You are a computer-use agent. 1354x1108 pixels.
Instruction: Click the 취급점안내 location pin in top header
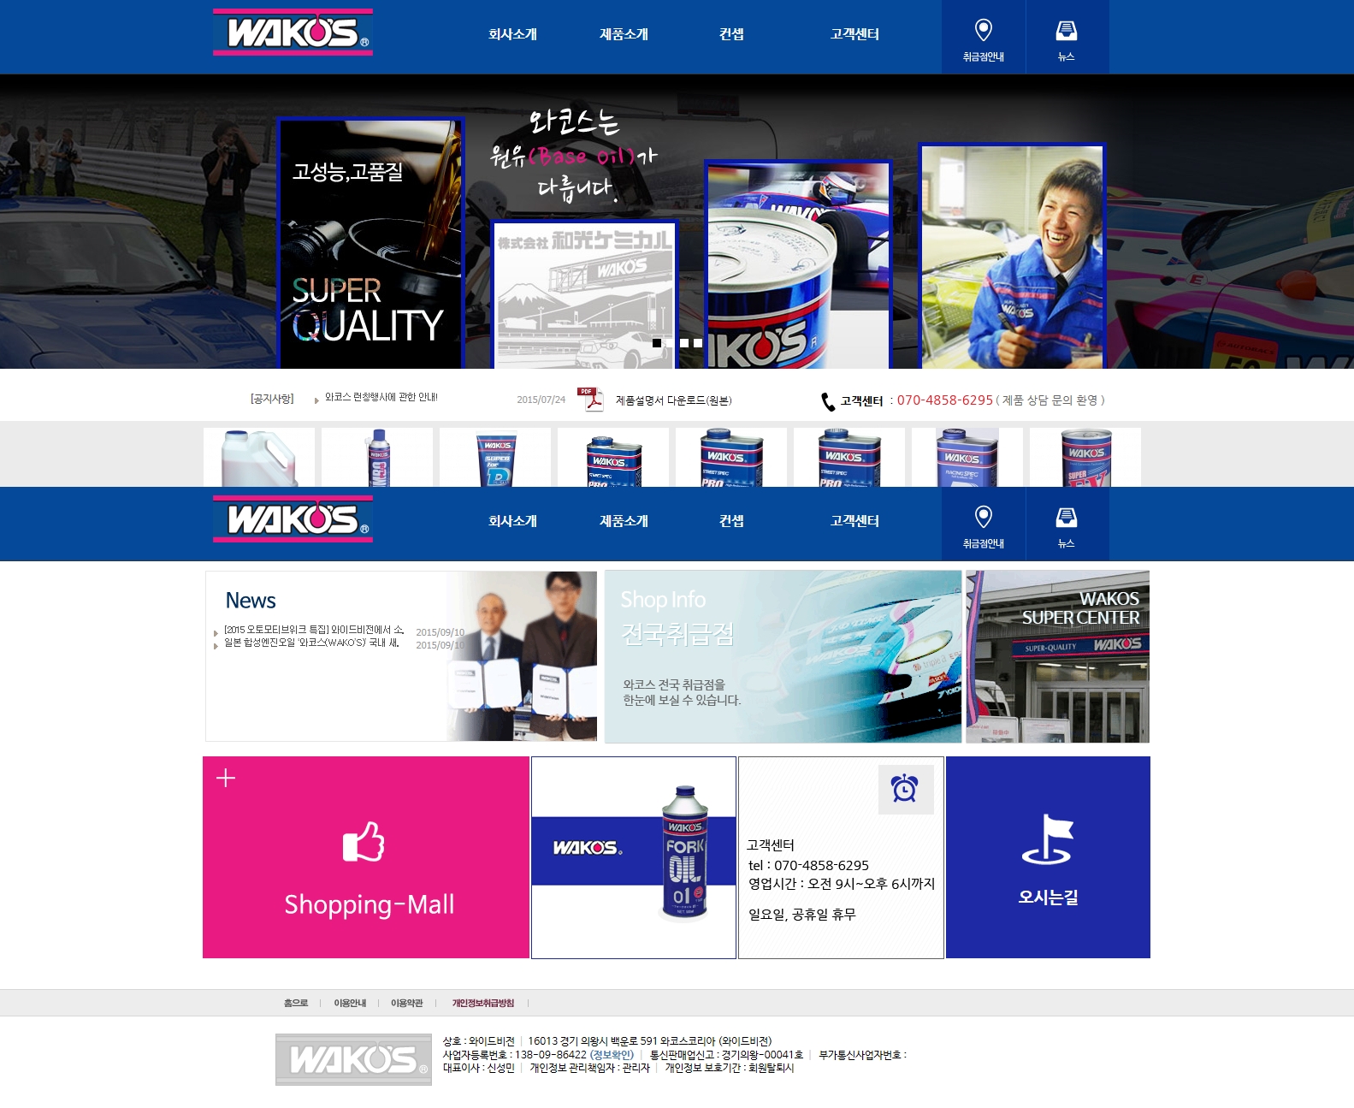[983, 31]
